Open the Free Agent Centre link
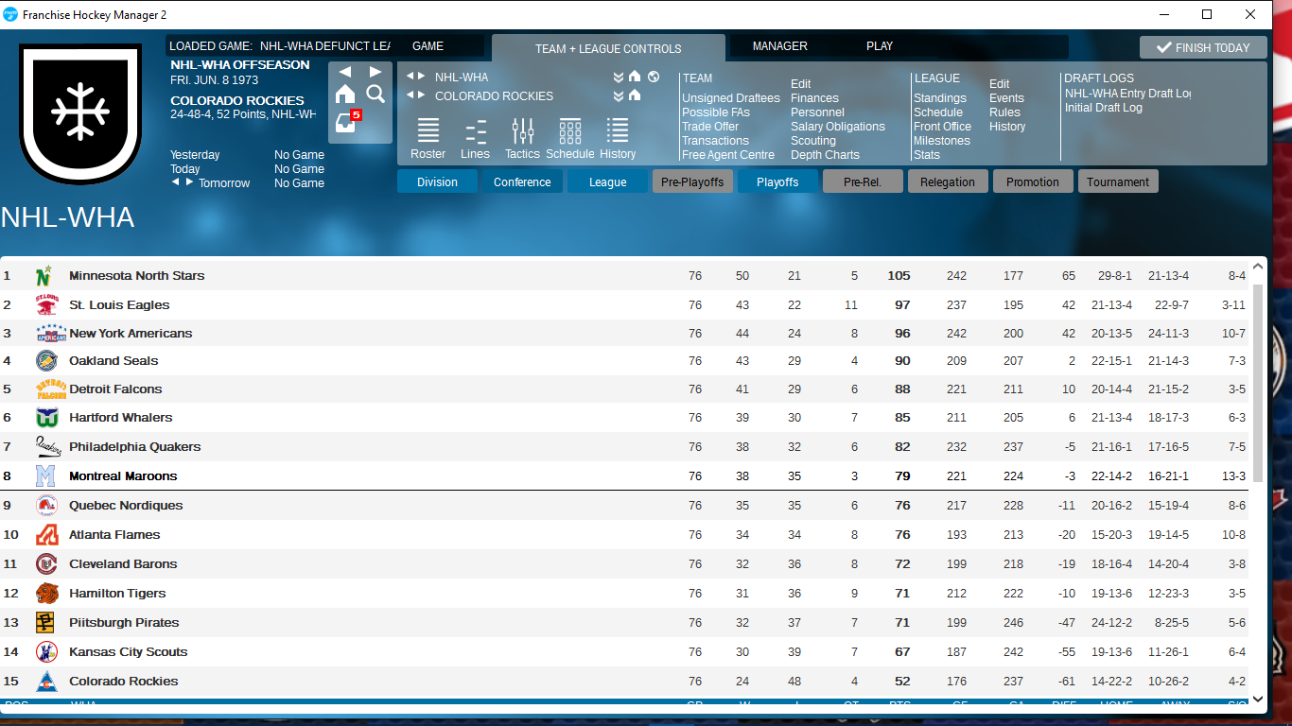1292x726 pixels. [x=727, y=155]
